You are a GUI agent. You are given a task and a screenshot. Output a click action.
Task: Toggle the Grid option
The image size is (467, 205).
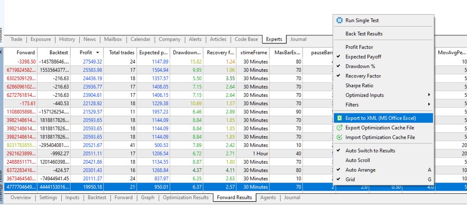pyautogui.click(x=384, y=179)
